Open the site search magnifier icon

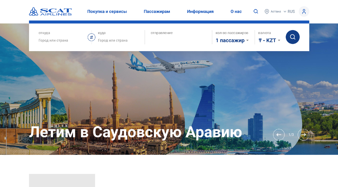coord(256,12)
